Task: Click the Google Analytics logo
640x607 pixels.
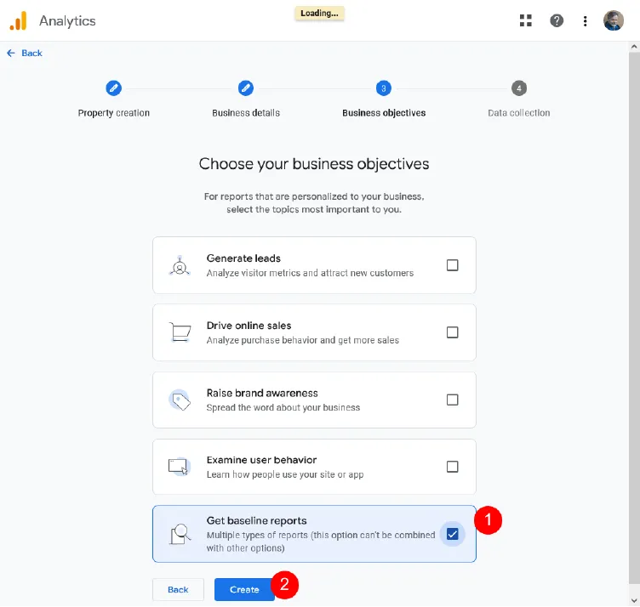Action: pos(19,20)
